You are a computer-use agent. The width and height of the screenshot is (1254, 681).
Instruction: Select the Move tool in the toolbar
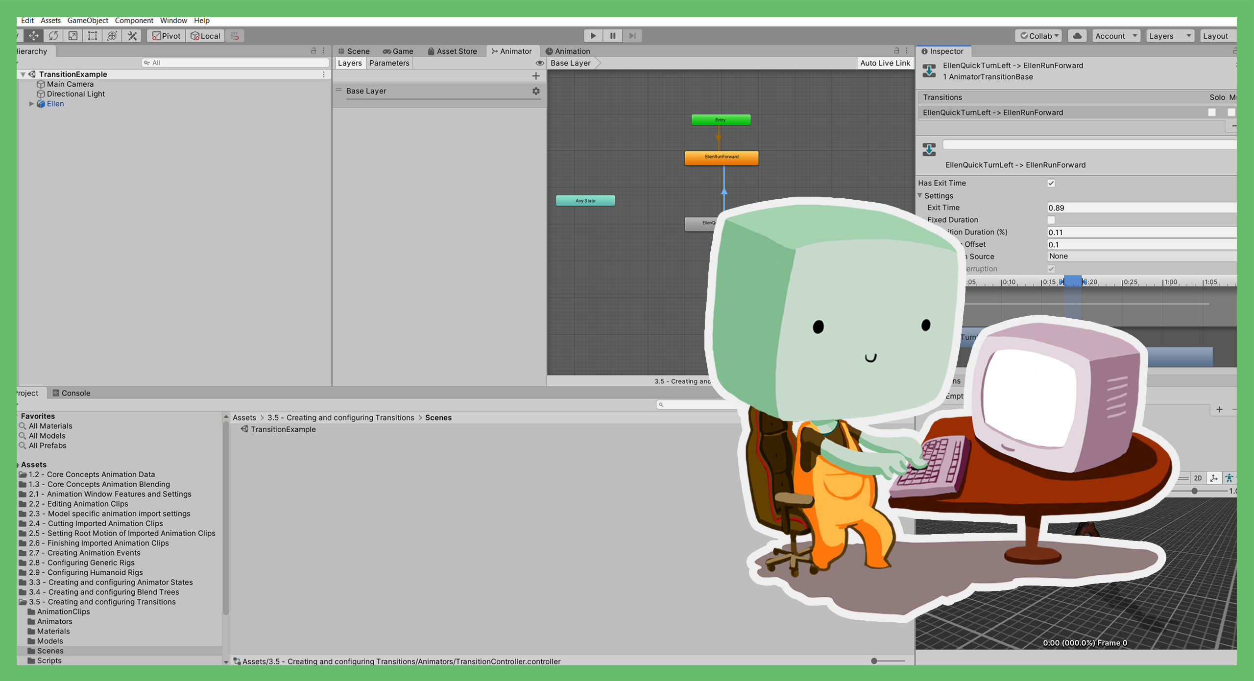point(33,35)
